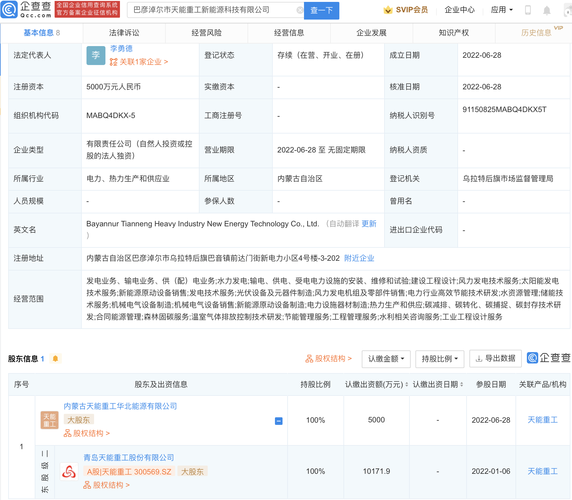Image resolution: width=572 pixels, height=500 pixels.
Task: Open 股权结构 link in shareholder header
Action: coord(328,359)
